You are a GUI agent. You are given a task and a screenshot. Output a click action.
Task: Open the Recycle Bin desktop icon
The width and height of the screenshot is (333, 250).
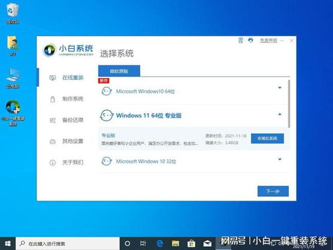point(13,13)
